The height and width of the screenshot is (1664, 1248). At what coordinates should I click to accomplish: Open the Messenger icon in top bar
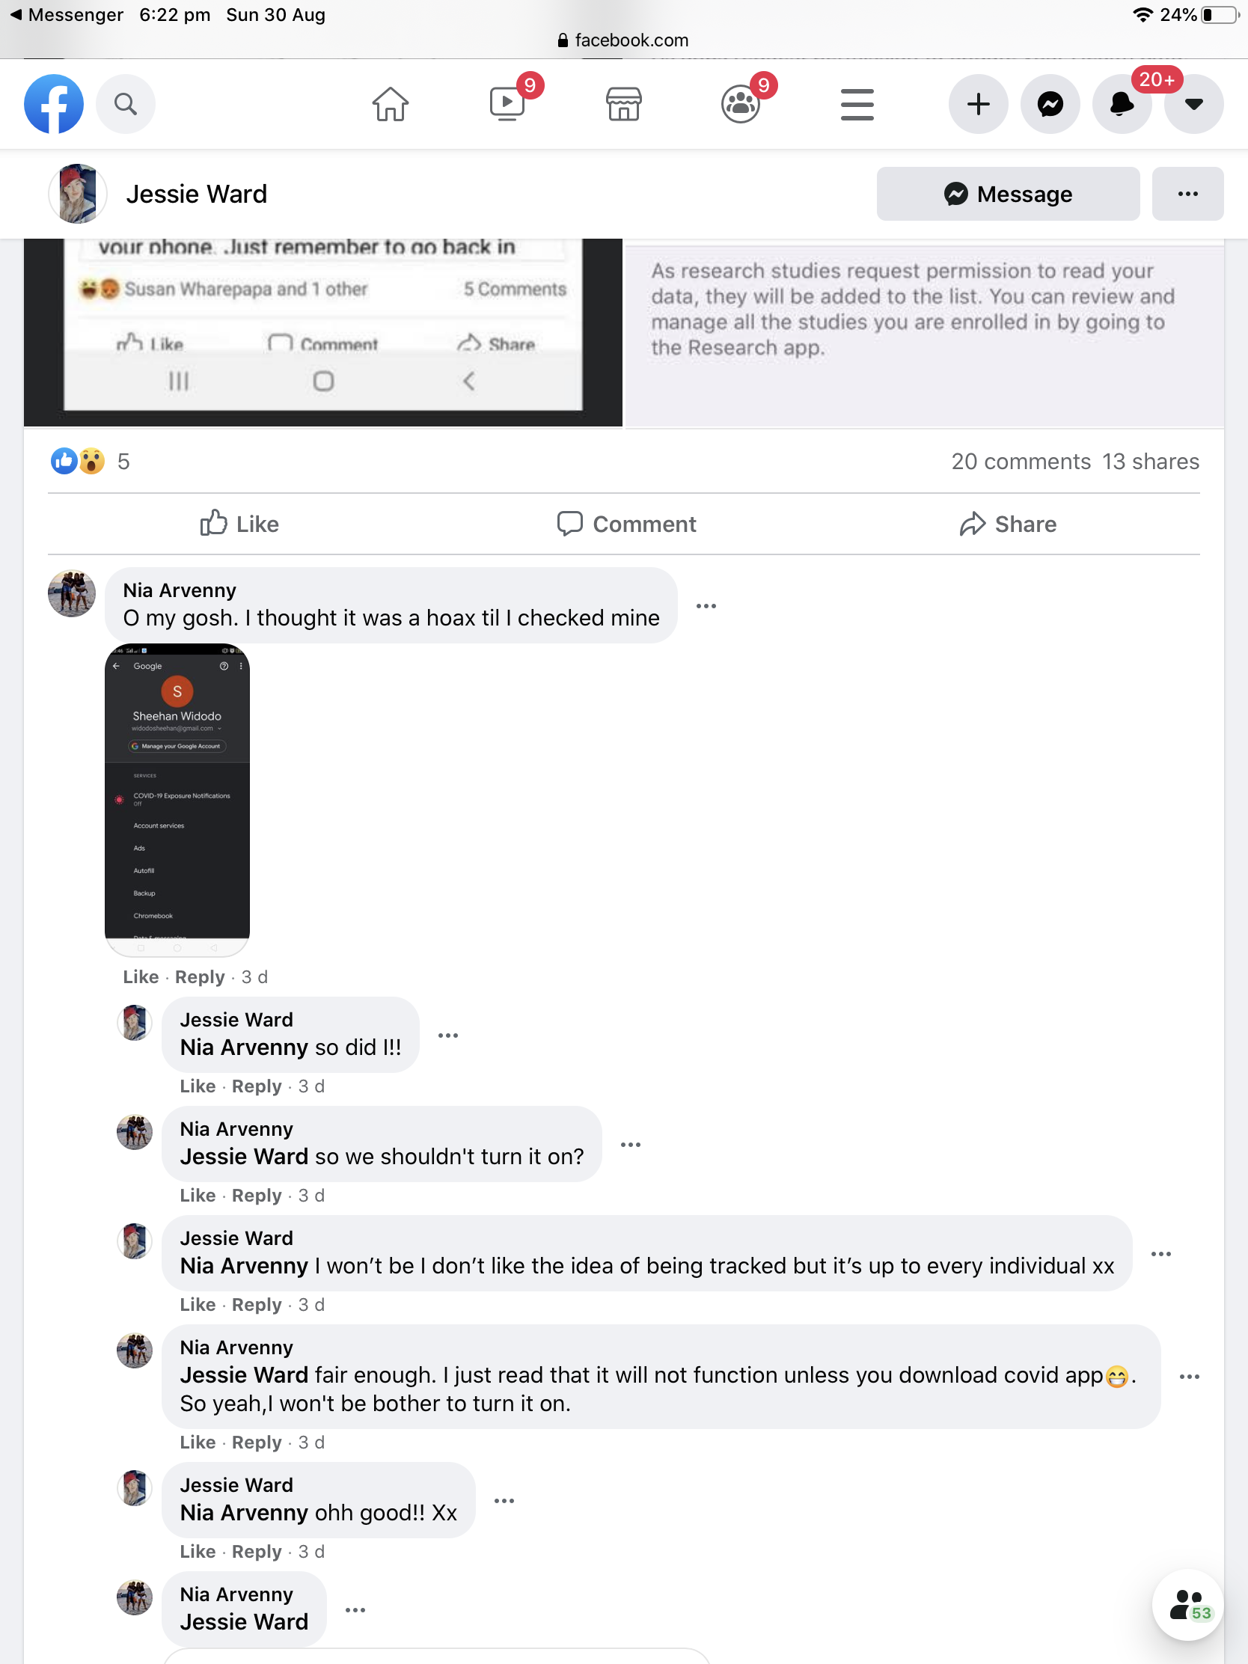click(1050, 104)
